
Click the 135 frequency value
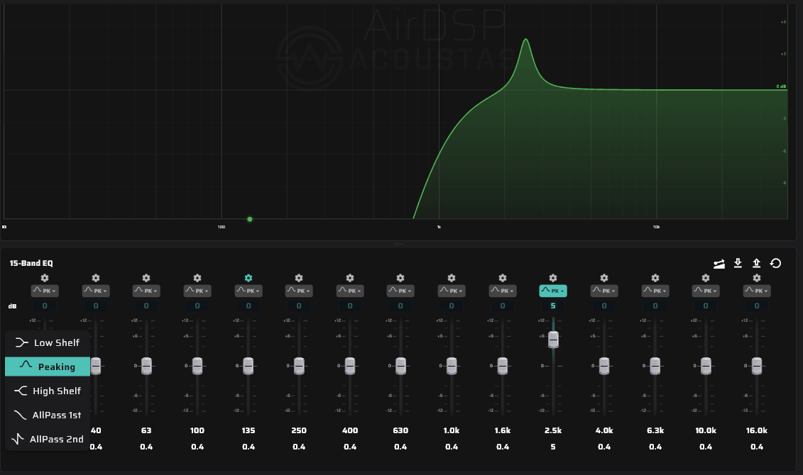coord(248,430)
